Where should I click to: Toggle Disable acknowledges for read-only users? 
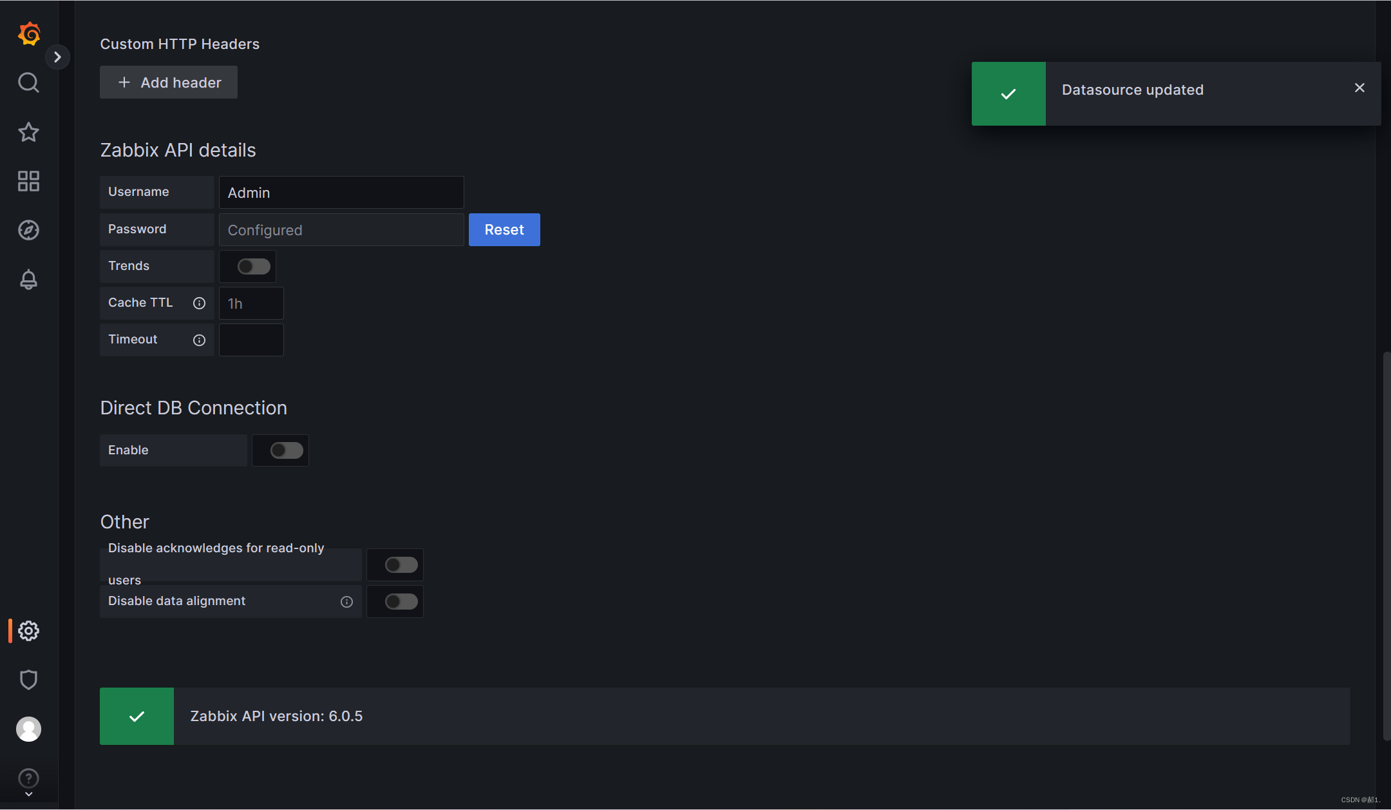click(x=401, y=565)
